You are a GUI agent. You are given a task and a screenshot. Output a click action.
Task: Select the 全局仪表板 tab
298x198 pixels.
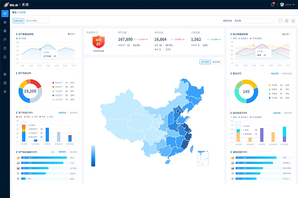point(18,21)
